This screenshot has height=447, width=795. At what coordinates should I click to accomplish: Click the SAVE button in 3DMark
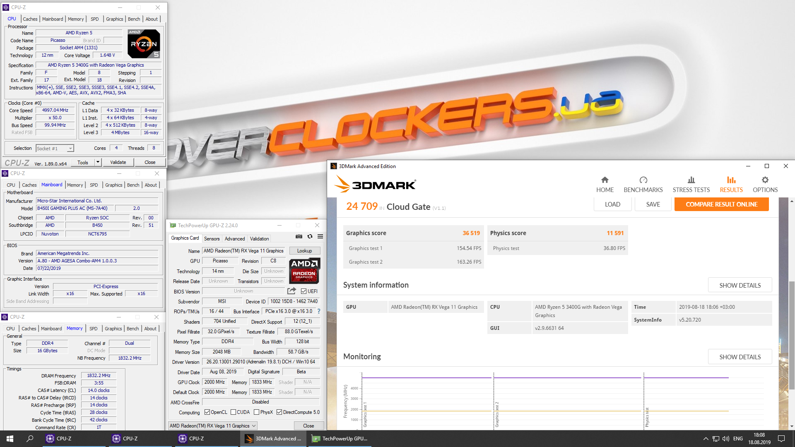(653, 204)
